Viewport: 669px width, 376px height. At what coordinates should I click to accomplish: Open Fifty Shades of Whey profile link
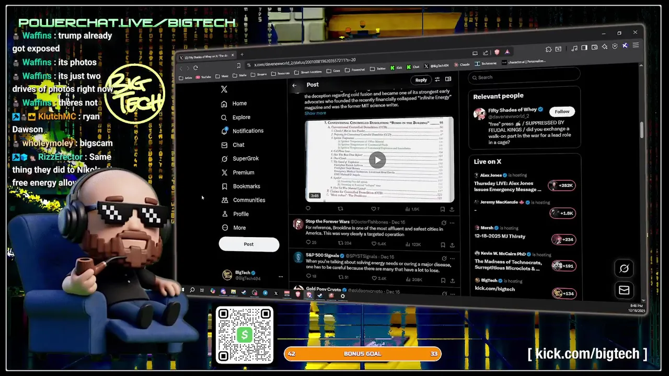pyautogui.click(x=512, y=110)
